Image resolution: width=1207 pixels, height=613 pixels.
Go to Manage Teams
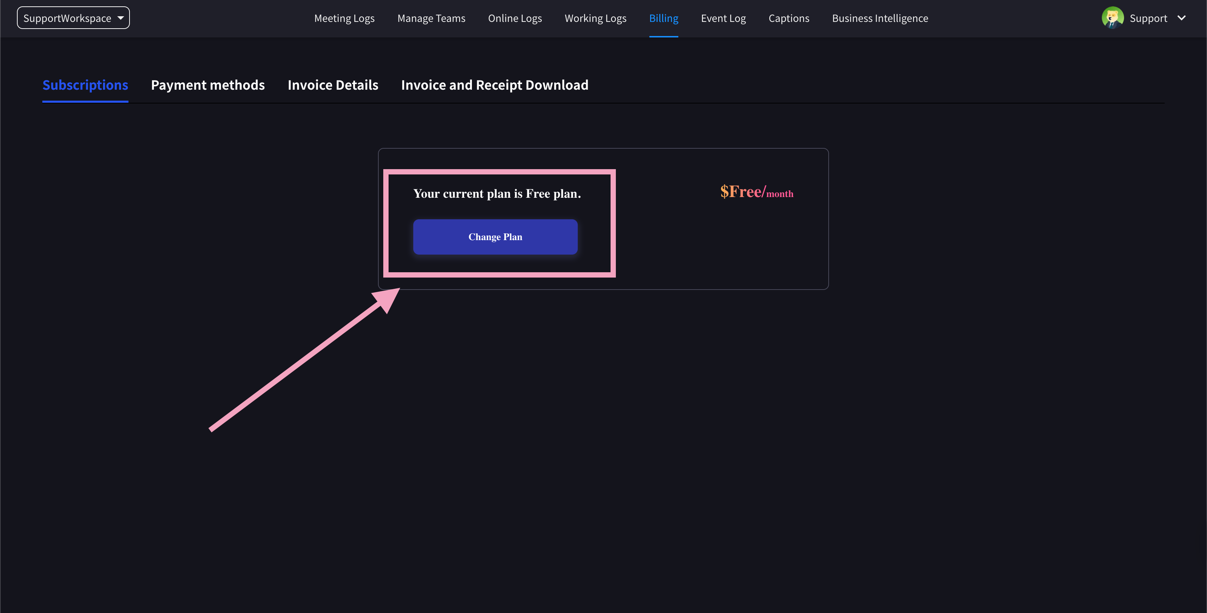[431, 18]
